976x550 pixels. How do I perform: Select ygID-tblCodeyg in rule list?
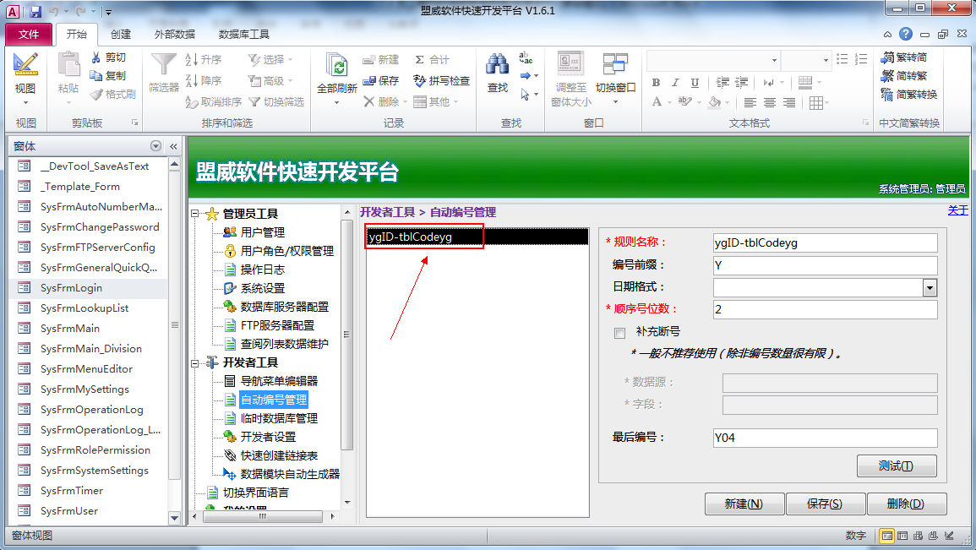tap(477, 237)
